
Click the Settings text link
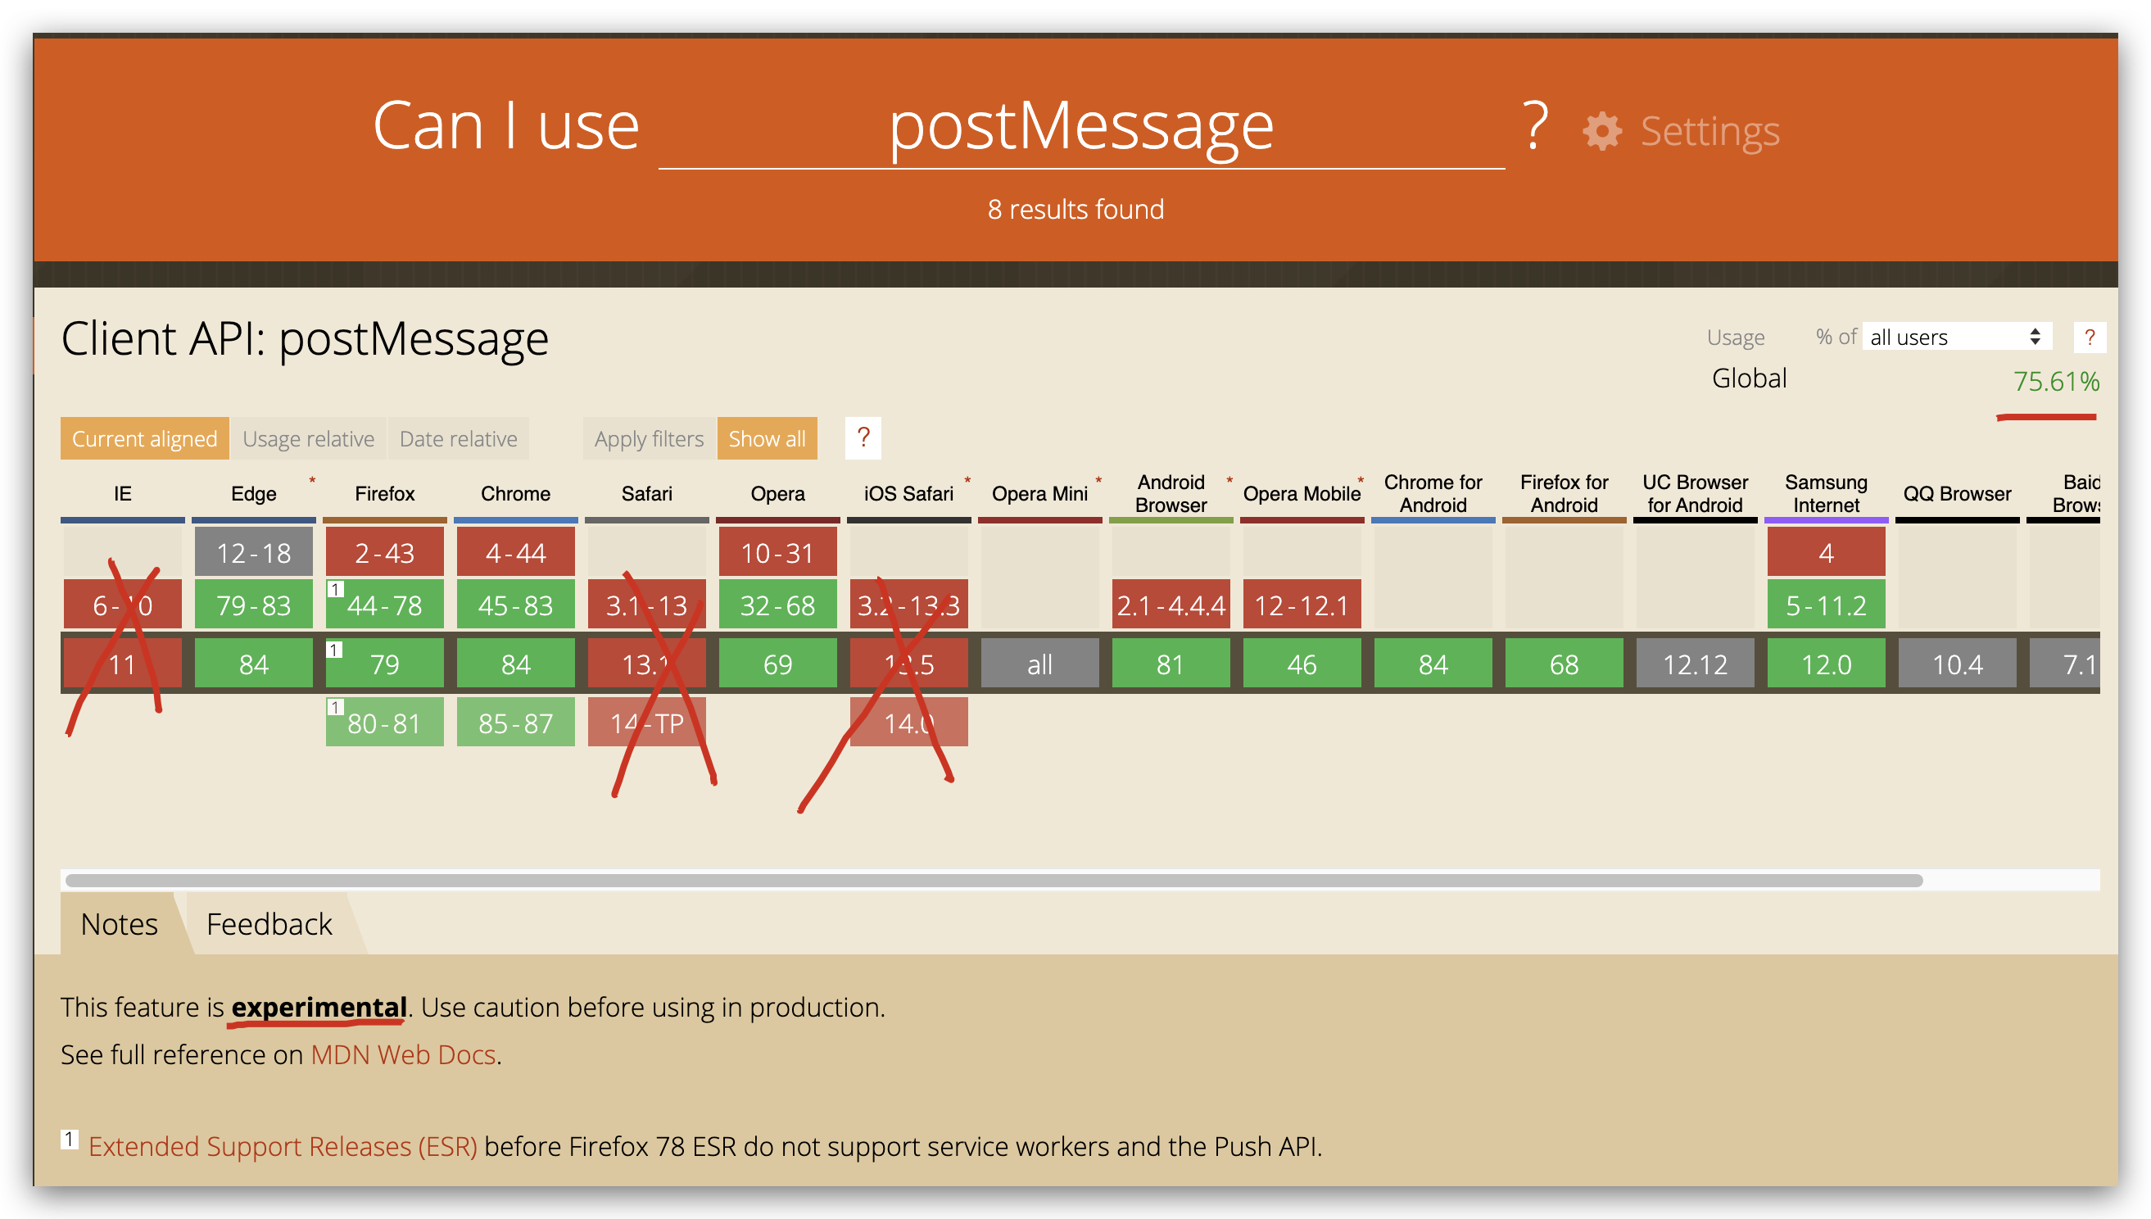point(1710,131)
